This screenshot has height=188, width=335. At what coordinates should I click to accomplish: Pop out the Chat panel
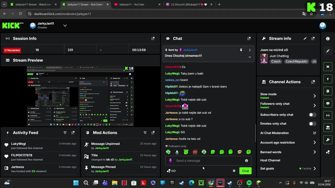pos(249,38)
